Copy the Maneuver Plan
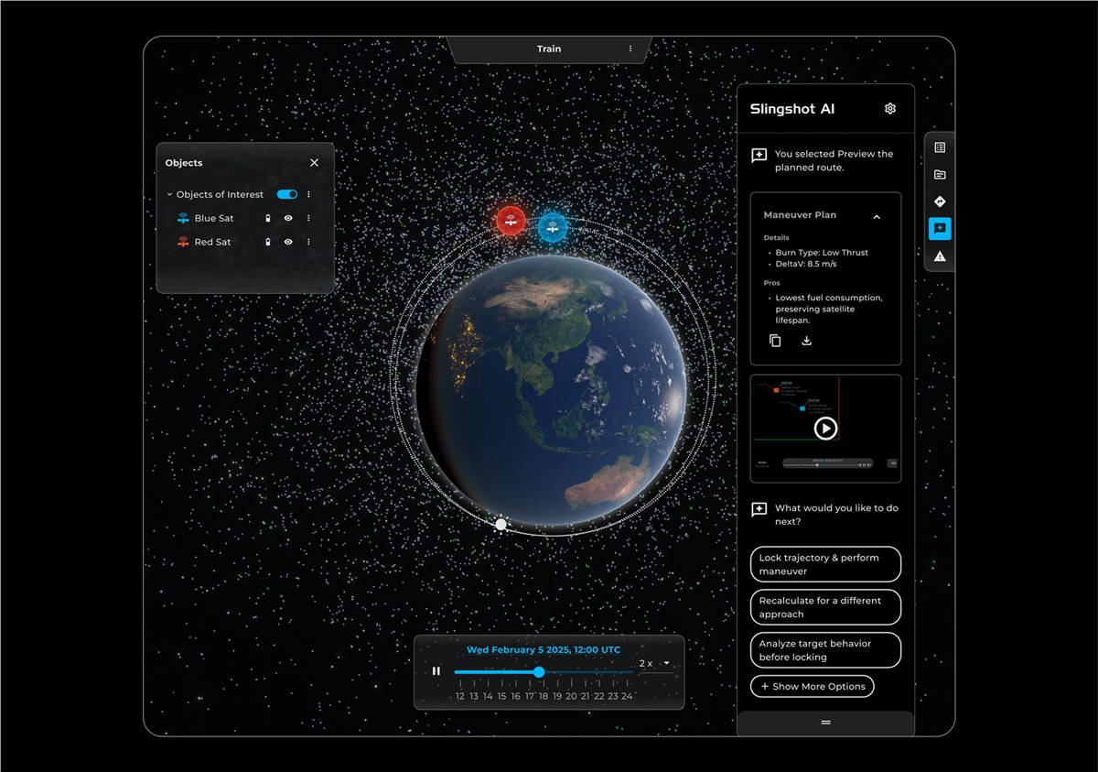Screen dimensions: 1098x772 tap(775, 341)
